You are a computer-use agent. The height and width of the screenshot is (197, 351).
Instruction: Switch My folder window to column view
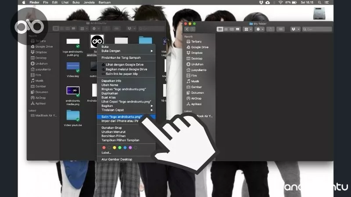pyautogui.click(x=232, y=29)
